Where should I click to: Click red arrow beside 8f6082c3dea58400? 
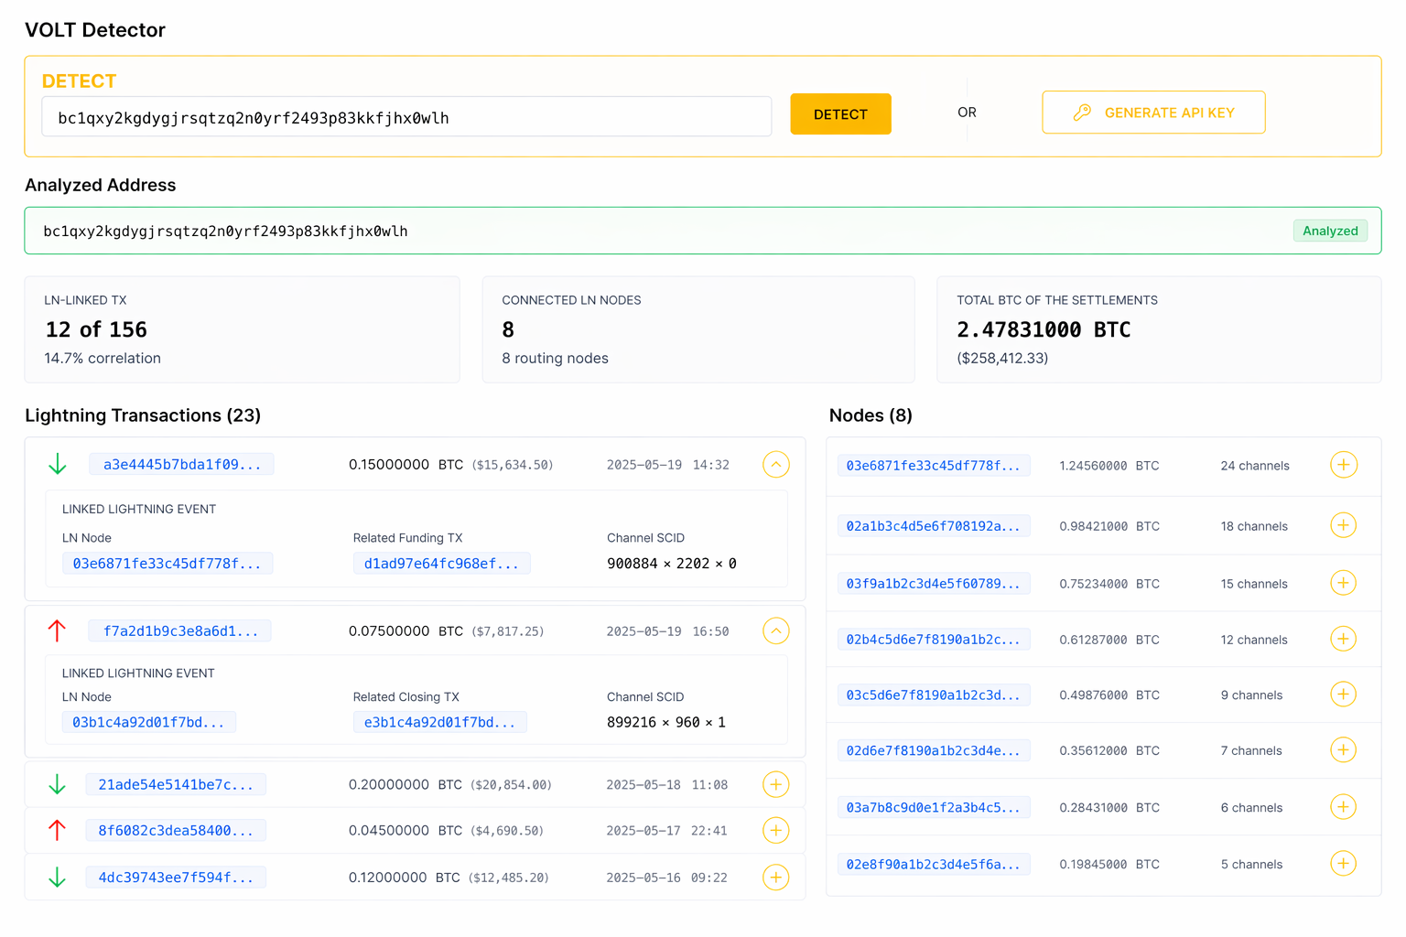58,830
